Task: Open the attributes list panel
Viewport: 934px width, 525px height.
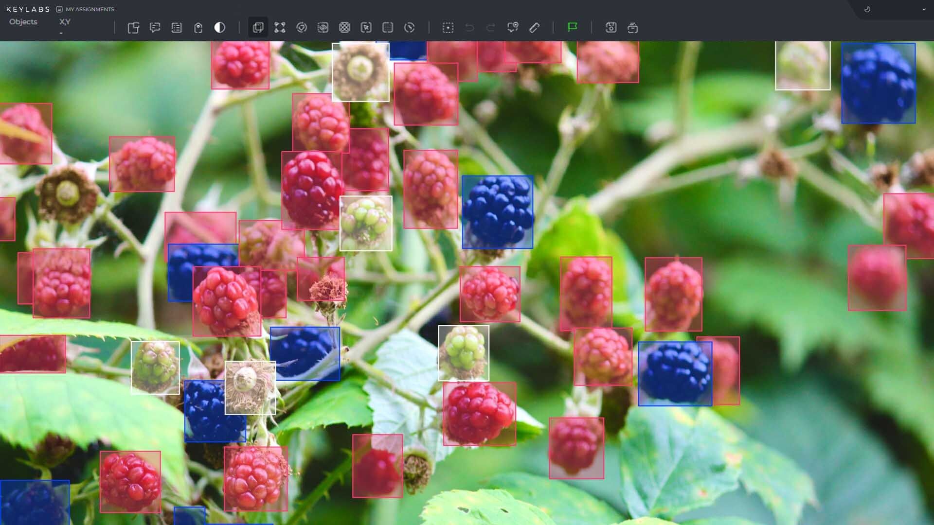Action: pyautogui.click(x=177, y=28)
